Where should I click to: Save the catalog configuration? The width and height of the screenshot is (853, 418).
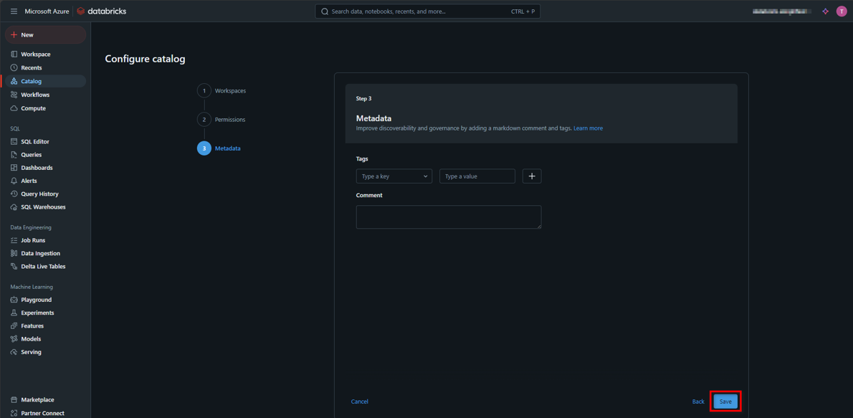pos(725,402)
